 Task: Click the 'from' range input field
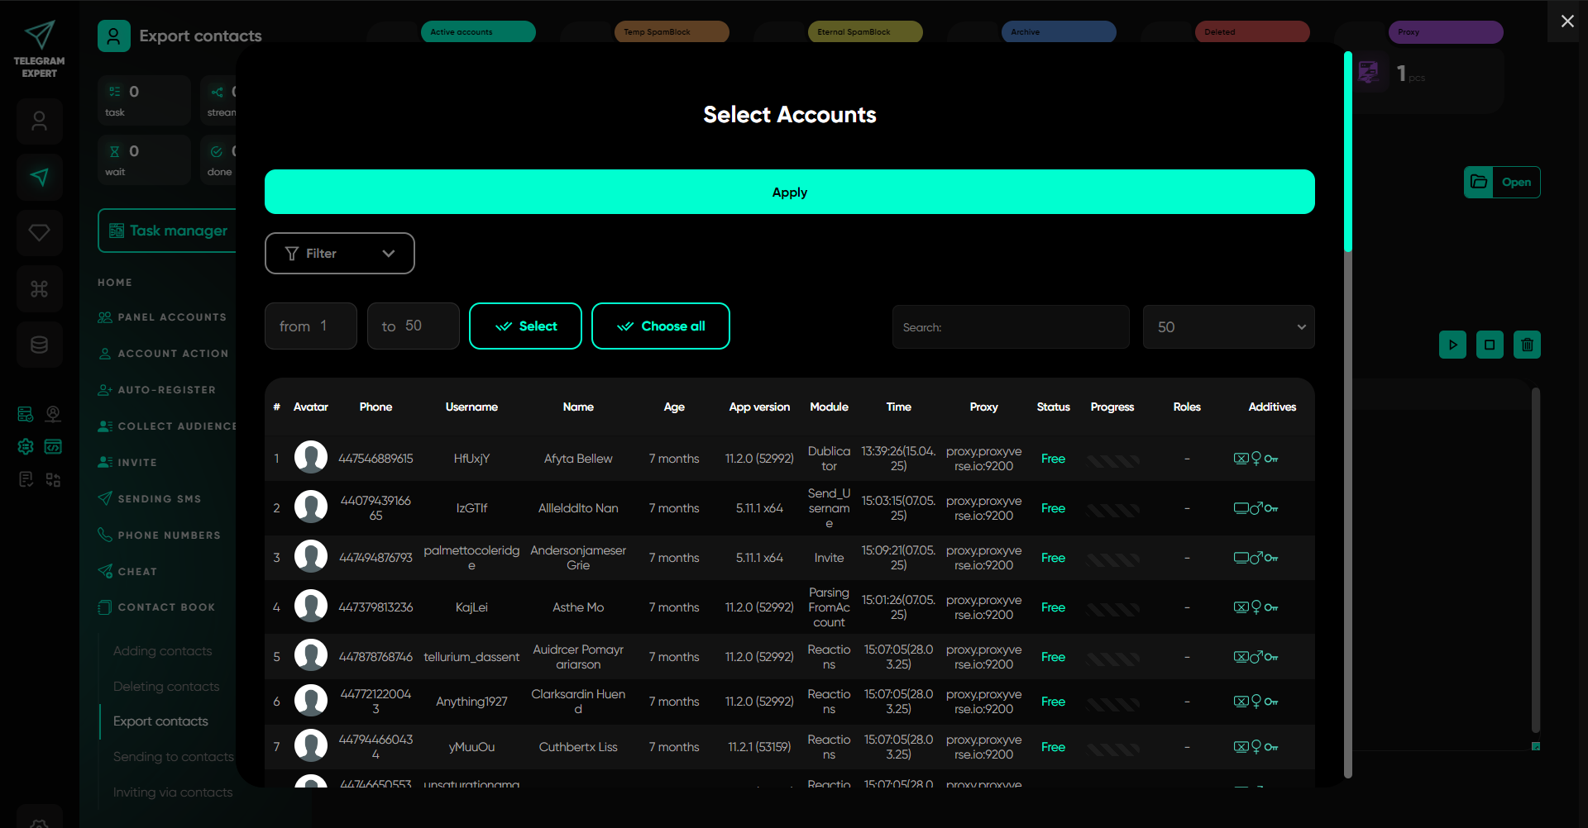pos(311,326)
